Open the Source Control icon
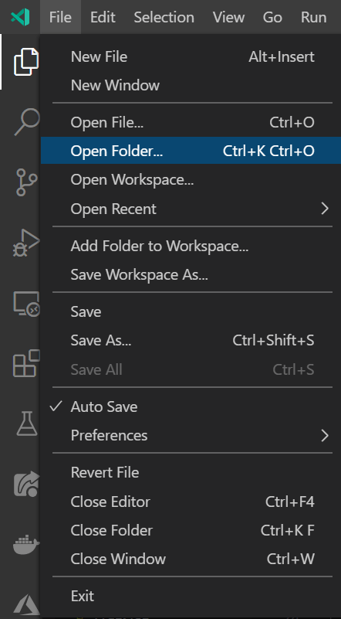The image size is (341, 619). (x=26, y=182)
